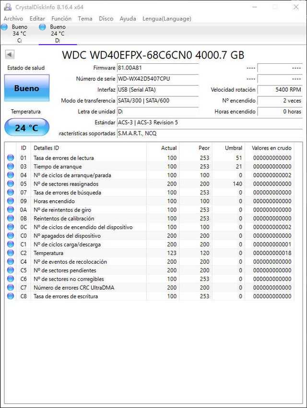Image resolution: width=307 pixels, height=408 pixels.
Task: Click the Interfaz field USB (Serial ATA)
Action: 158,90
